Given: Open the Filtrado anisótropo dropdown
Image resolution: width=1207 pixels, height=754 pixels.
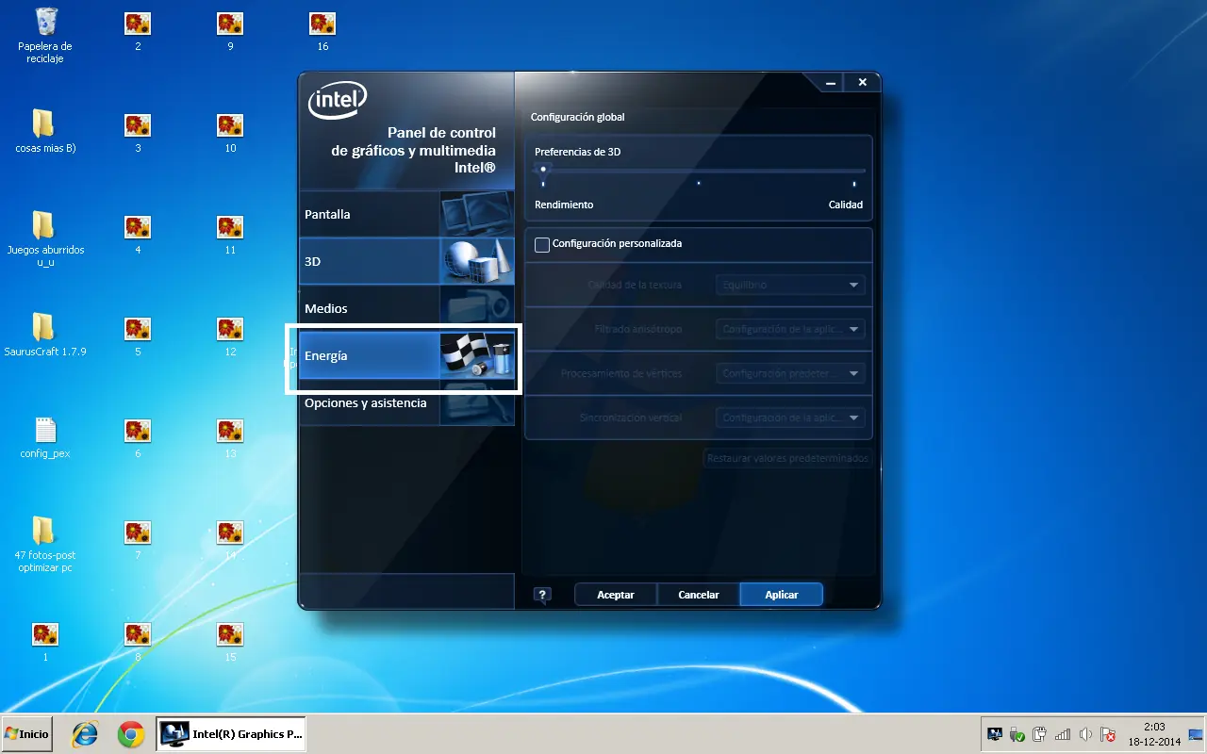Looking at the screenshot, I should 790,329.
